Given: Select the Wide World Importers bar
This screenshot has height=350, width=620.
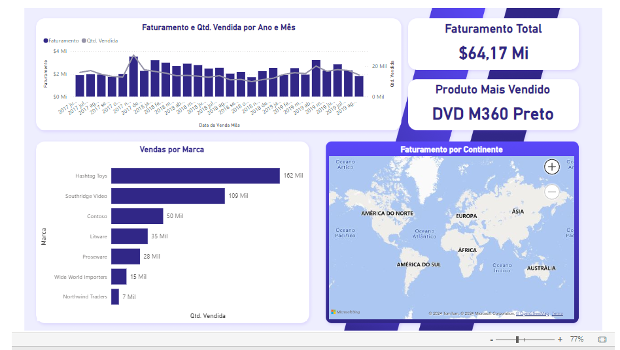Looking at the screenshot, I should click(118, 277).
